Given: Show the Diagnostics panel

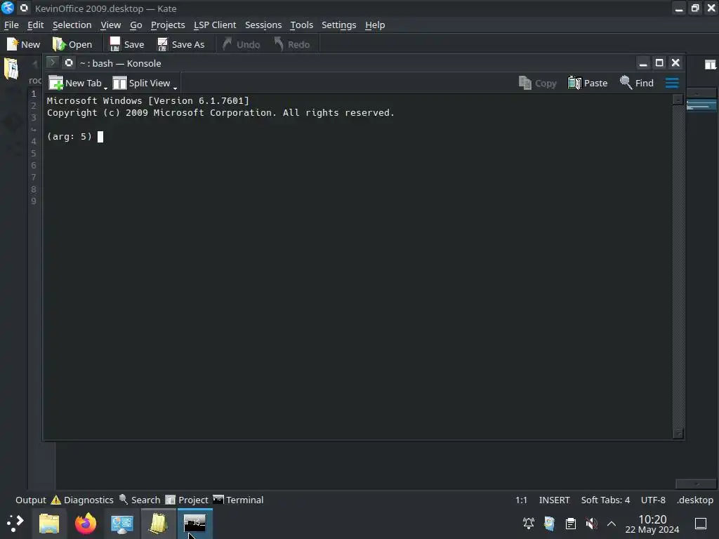Looking at the screenshot, I should (x=82, y=500).
